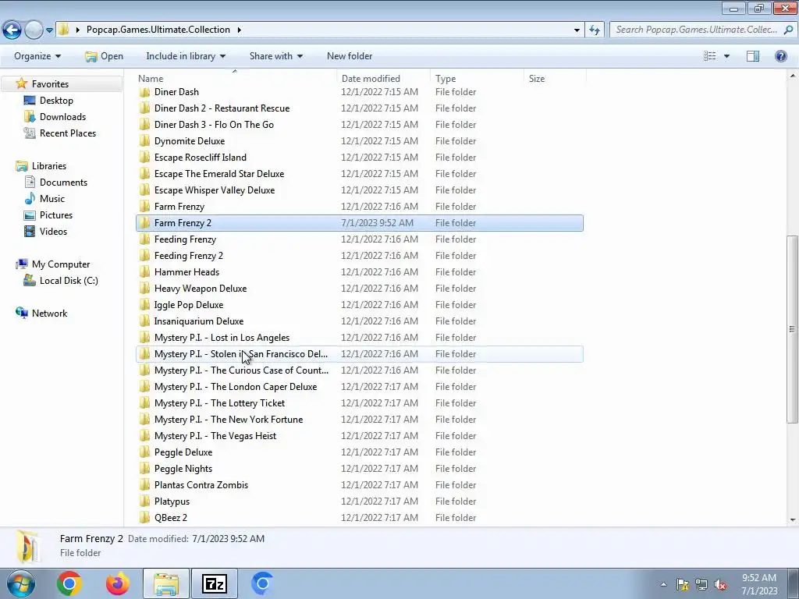Select the Hammer Heads folder icon
Viewport: 799px width, 599px height.
tap(144, 272)
